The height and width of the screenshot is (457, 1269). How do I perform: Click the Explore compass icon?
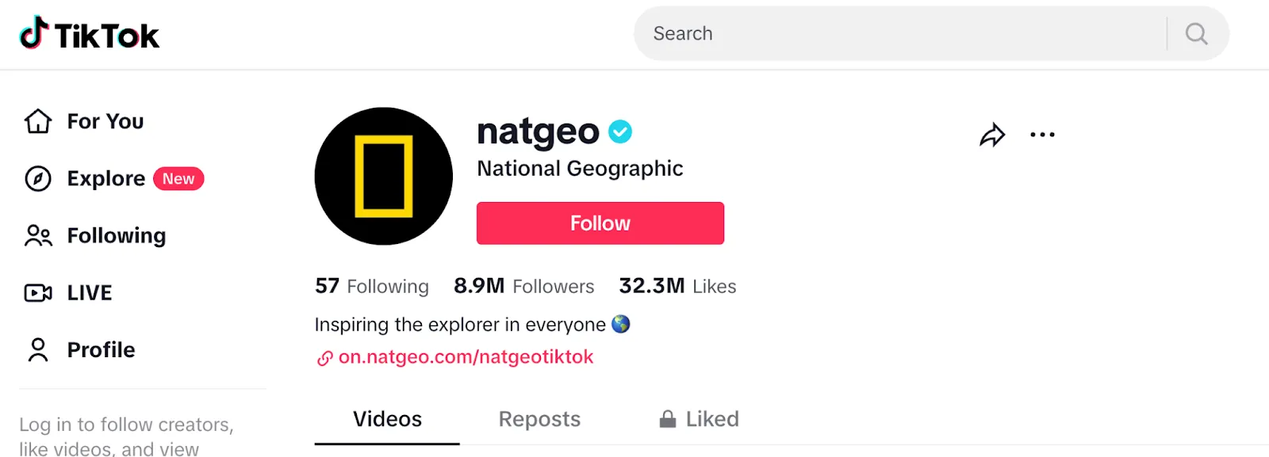38,179
